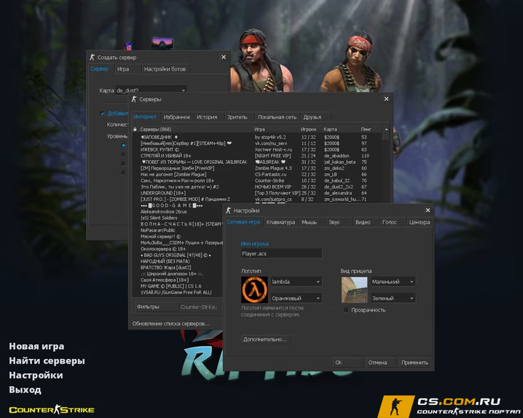Viewport: 523px width, 418px height.
Task: Open the lambda logo dropdown
Action: click(296, 282)
